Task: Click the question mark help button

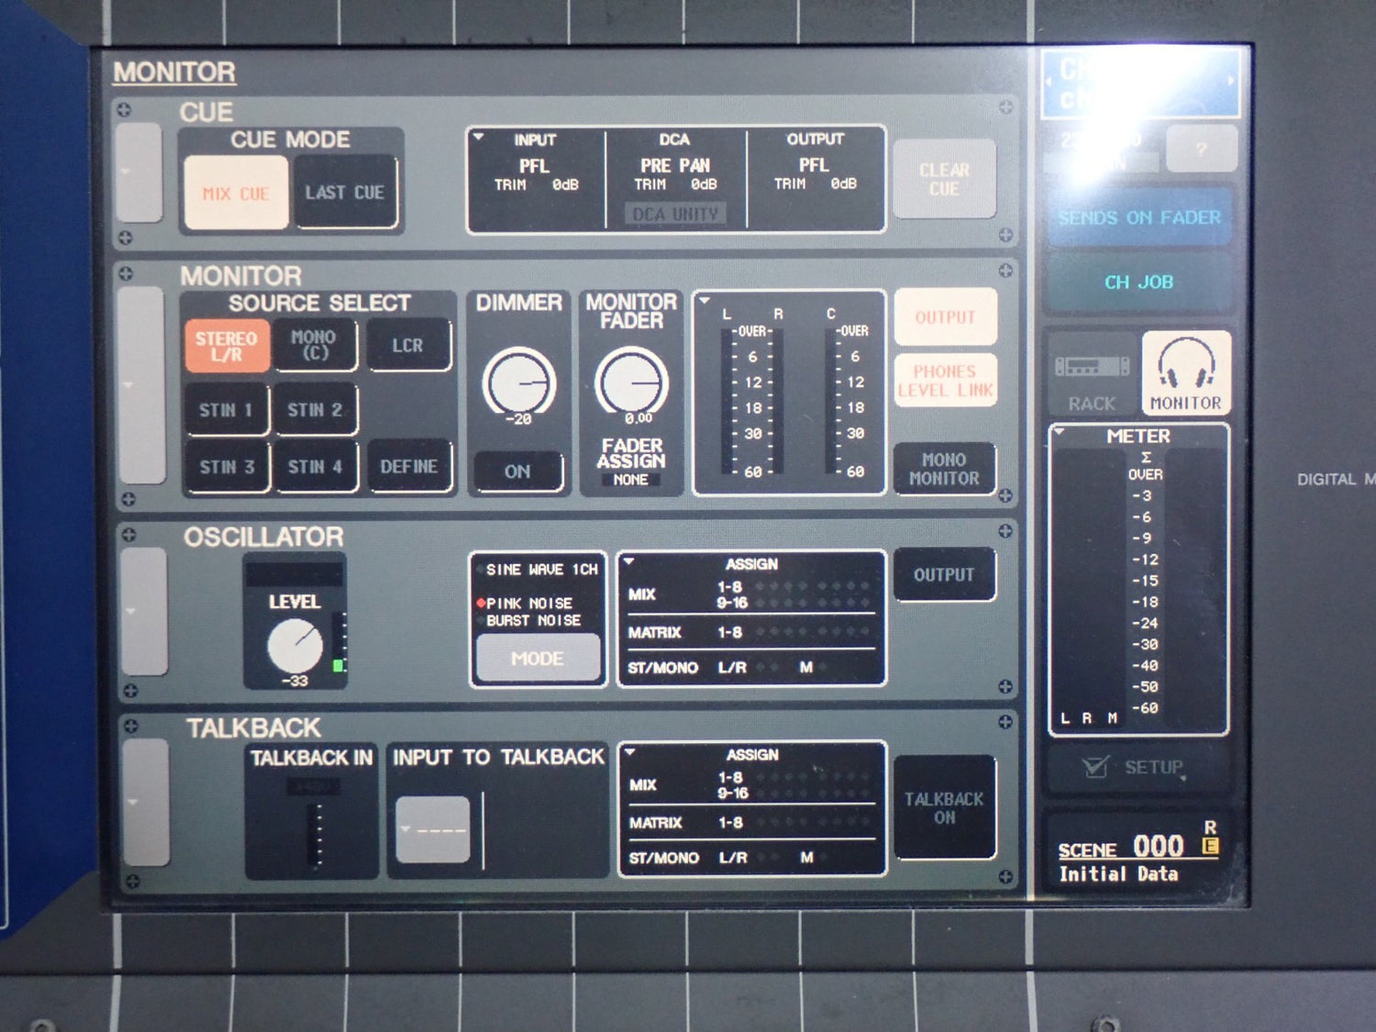Action: point(1201,149)
